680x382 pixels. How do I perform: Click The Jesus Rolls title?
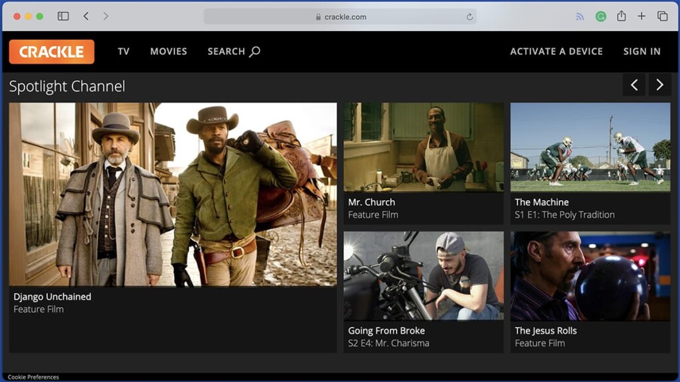point(546,331)
